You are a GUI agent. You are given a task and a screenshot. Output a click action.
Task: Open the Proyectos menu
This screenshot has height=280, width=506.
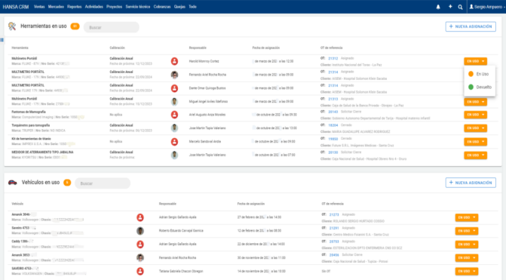pos(114,7)
